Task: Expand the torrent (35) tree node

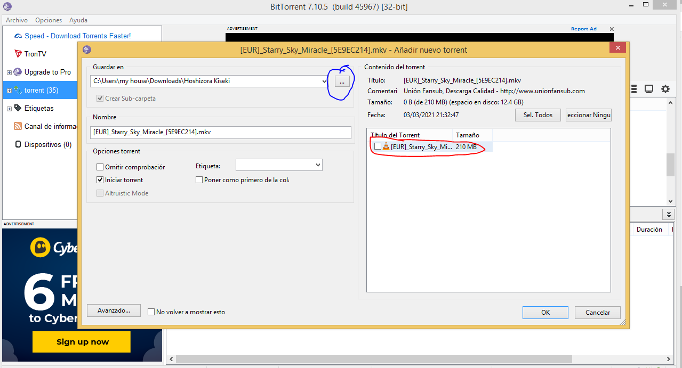Action: click(x=9, y=91)
